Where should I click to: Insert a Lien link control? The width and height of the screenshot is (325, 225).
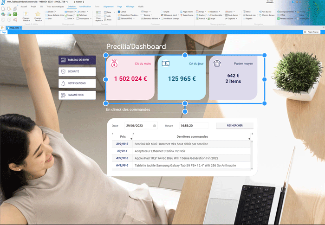[x=48, y=19]
